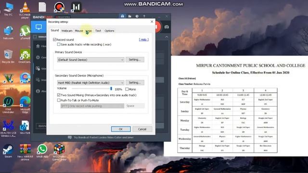Confirm recording settings with OK
The height and width of the screenshot is (173, 308).
(x=121, y=129)
